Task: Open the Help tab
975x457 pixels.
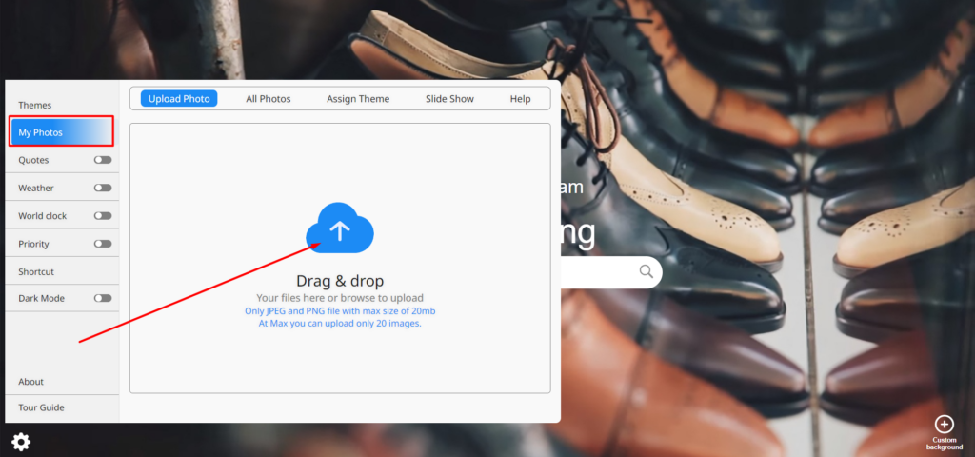Action: coord(520,99)
